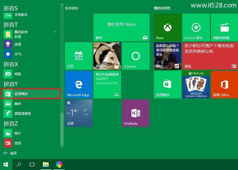Open the 财经 finance news tile
Screen dimensions: 238x170
168,56
